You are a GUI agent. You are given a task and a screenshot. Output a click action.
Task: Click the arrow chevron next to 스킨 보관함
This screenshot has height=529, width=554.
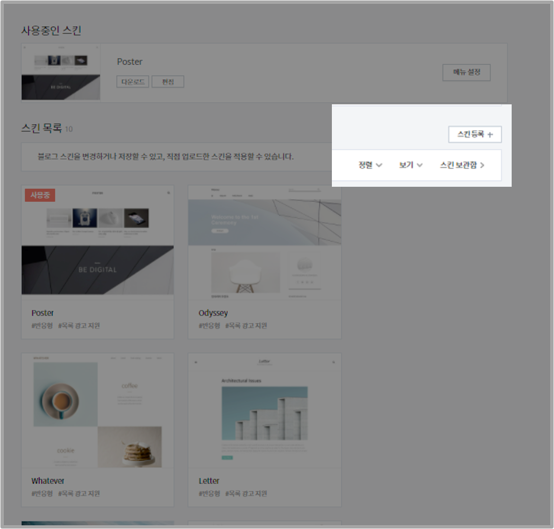coord(482,165)
